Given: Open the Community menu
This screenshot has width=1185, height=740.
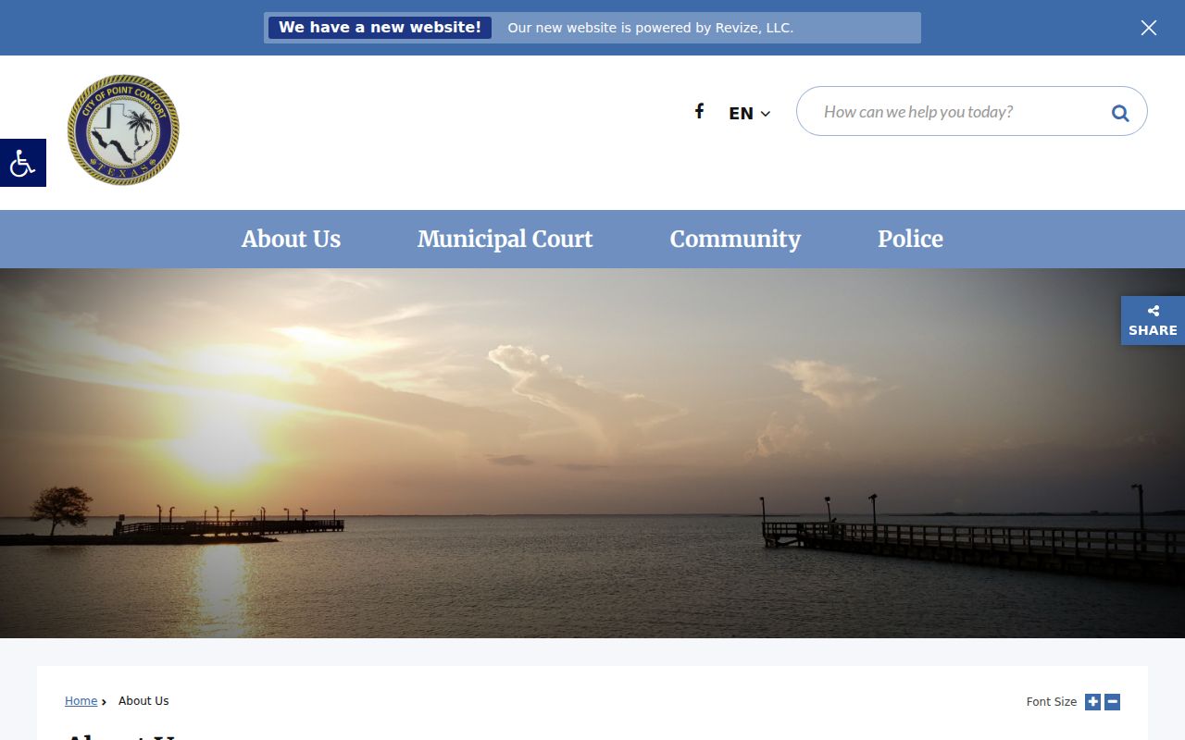Looking at the screenshot, I should pyautogui.click(x=735, y=239).
